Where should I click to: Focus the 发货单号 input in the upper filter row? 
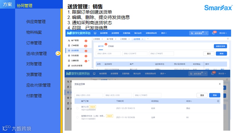click(135, 53)
